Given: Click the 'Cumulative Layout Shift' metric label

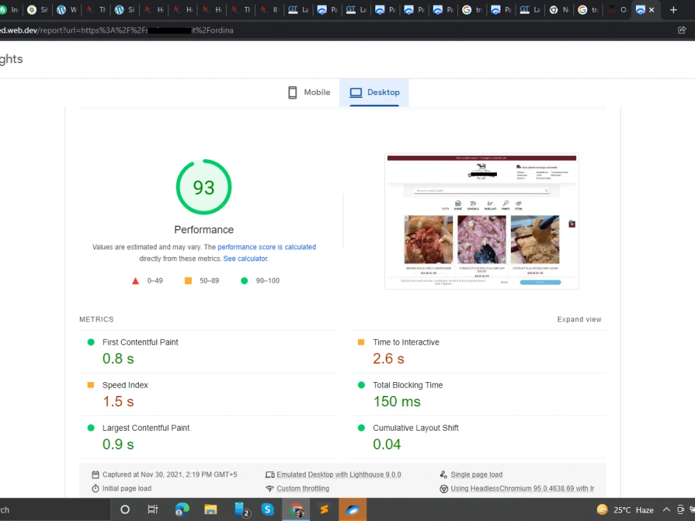Looking at the screenshot, I should 416,428.
